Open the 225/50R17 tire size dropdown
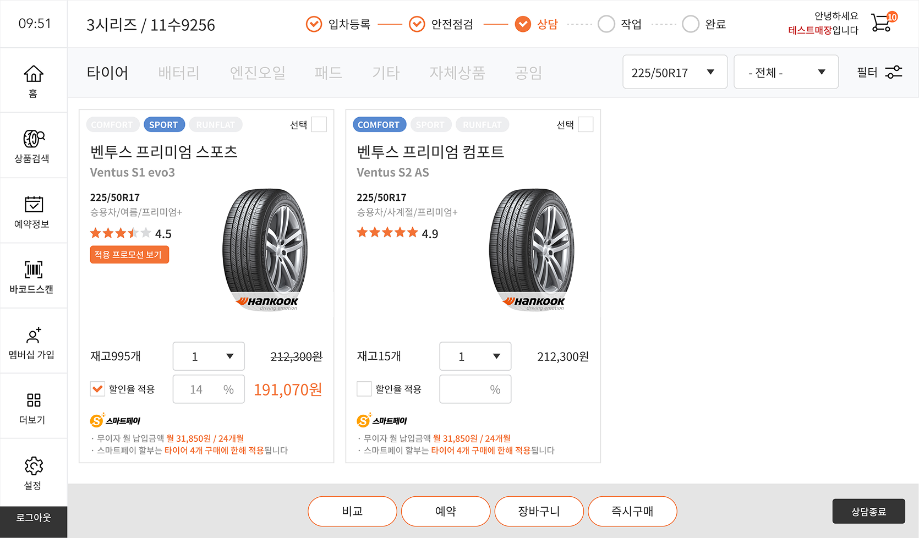919x538 pixels. (675, 72)
